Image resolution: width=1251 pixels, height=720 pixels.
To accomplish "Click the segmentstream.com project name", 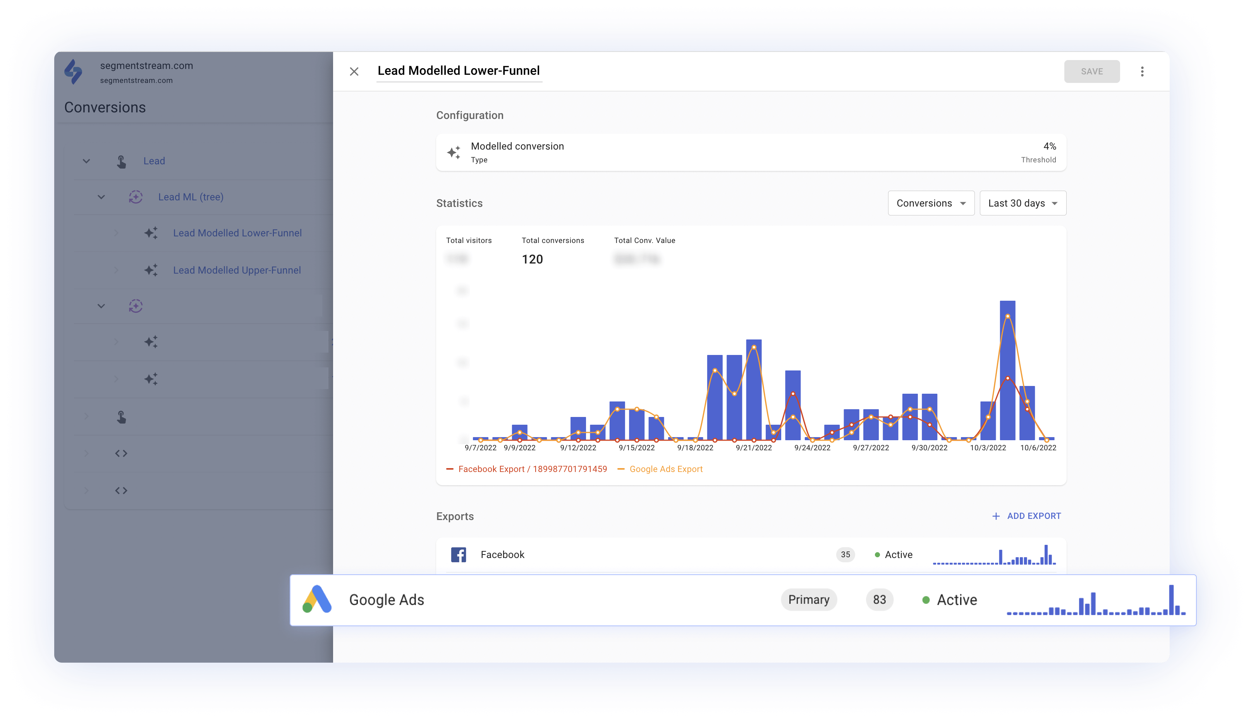I will [x=146, y=65].
